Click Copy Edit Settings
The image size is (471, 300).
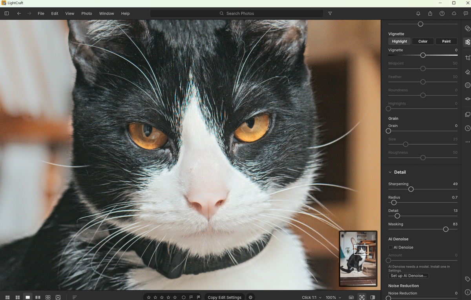225,297
